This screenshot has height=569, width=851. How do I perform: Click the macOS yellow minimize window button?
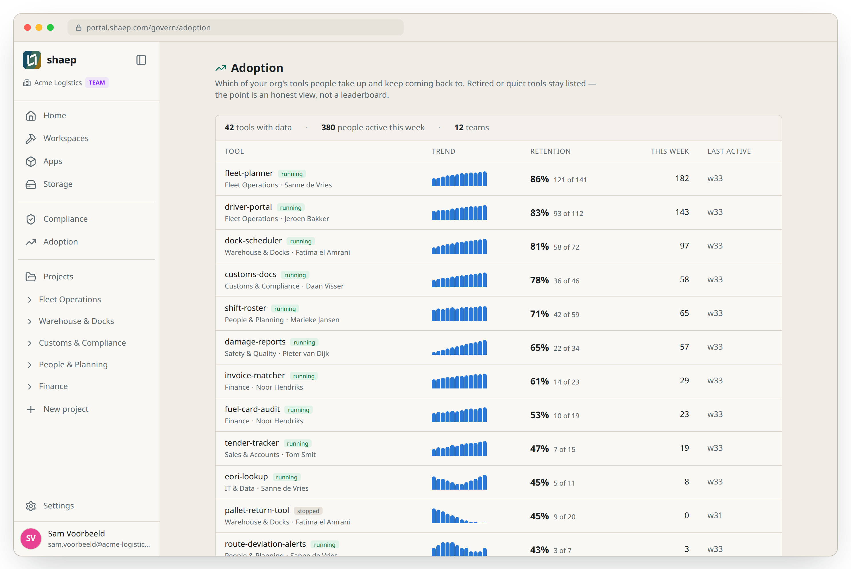tap(39, 28)
